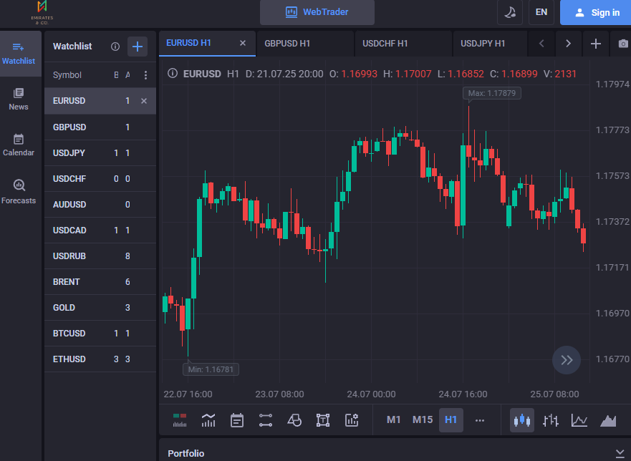This screenshot has width=631, height=461.
Task: Select ETHUSD in the Watchlist
Action: (100, 359)
